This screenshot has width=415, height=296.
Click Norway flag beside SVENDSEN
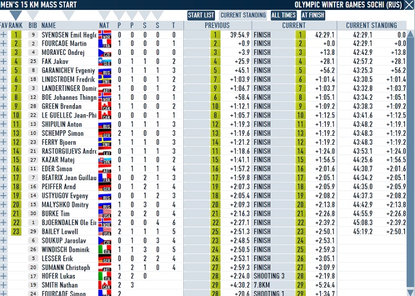(105, 35)
